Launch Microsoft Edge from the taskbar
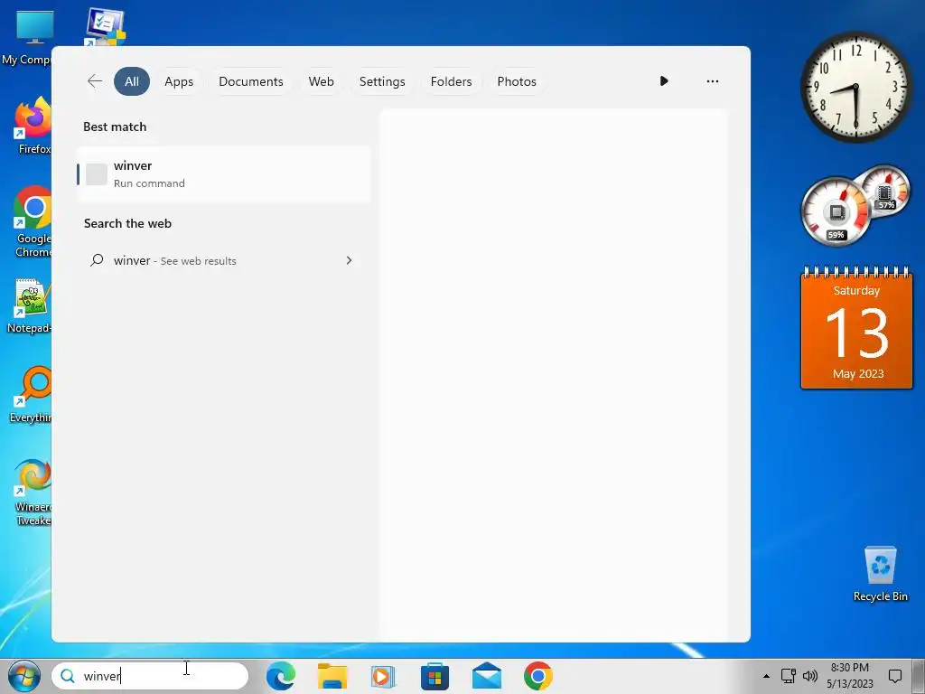 coord(280,676)
